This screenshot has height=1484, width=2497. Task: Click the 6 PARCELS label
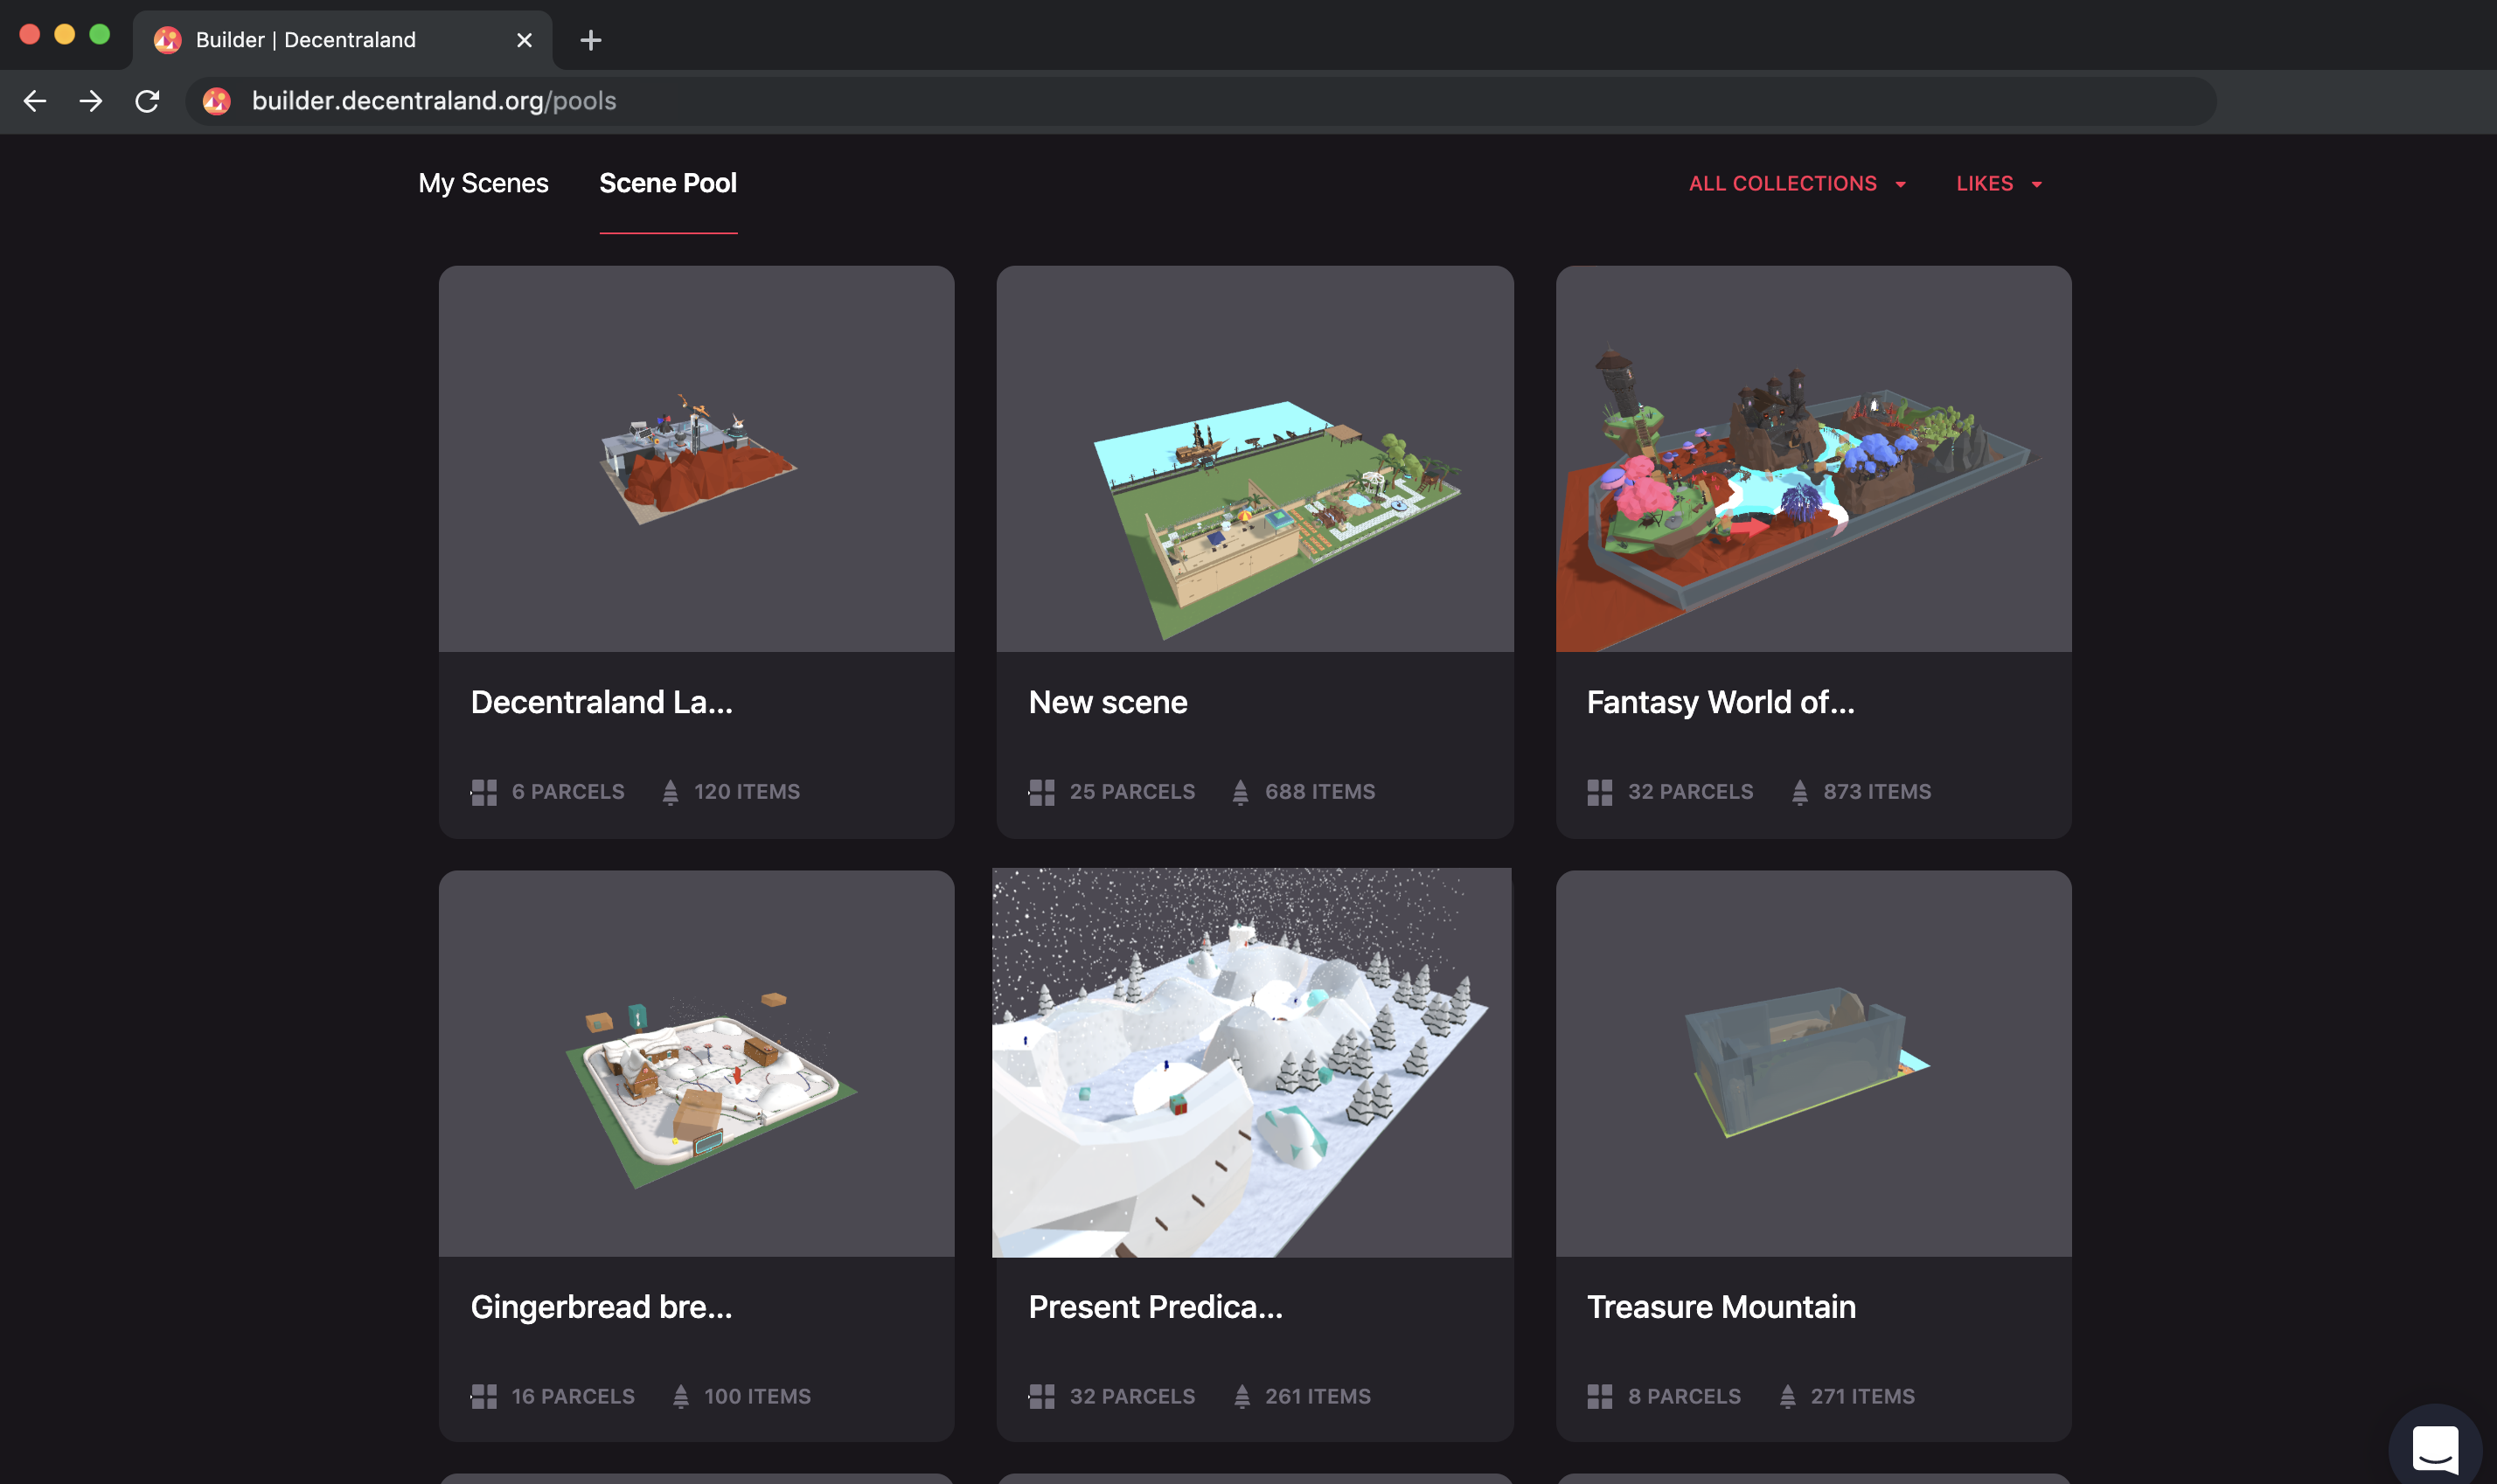pyautogui.click(x=568, y=792)
